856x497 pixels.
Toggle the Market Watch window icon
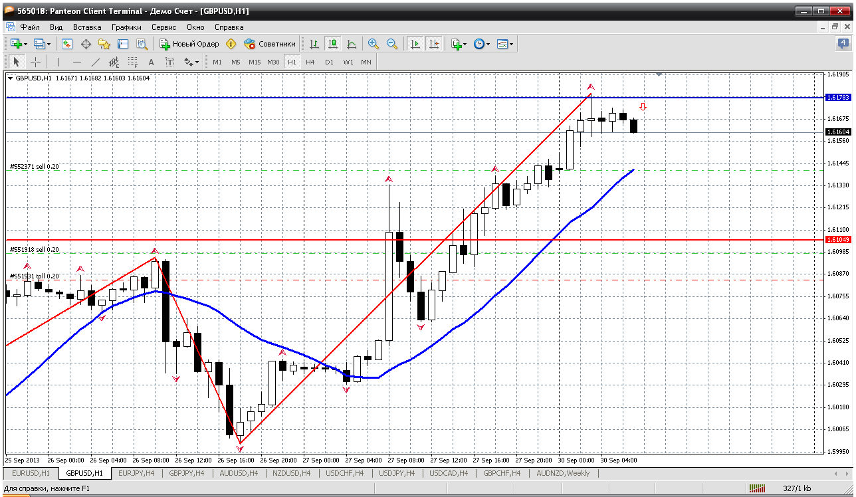[x=67, y=44]
